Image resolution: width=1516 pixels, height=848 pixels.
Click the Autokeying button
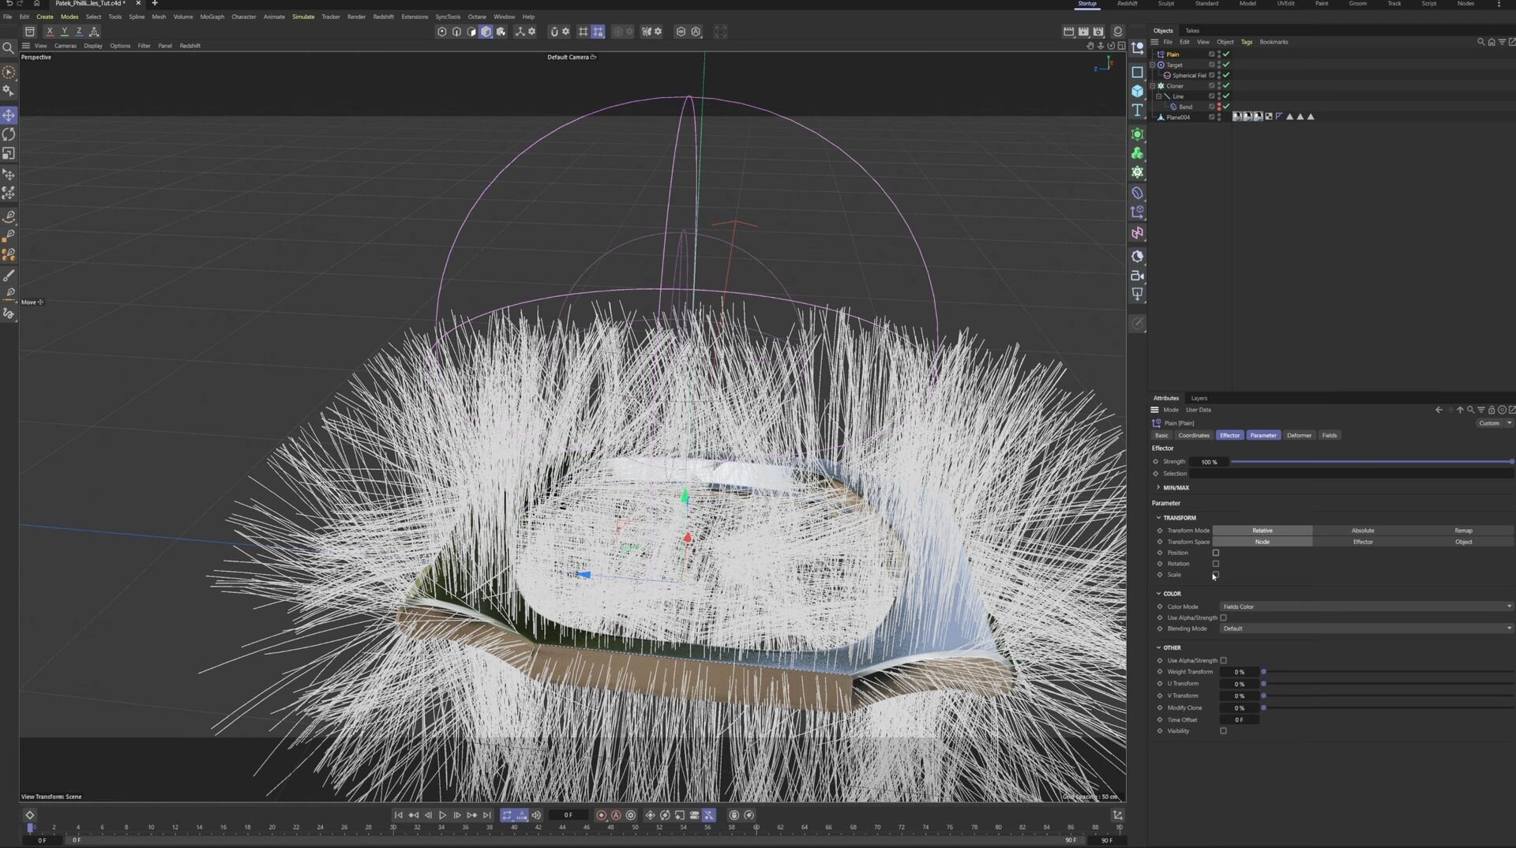(616, 815)
